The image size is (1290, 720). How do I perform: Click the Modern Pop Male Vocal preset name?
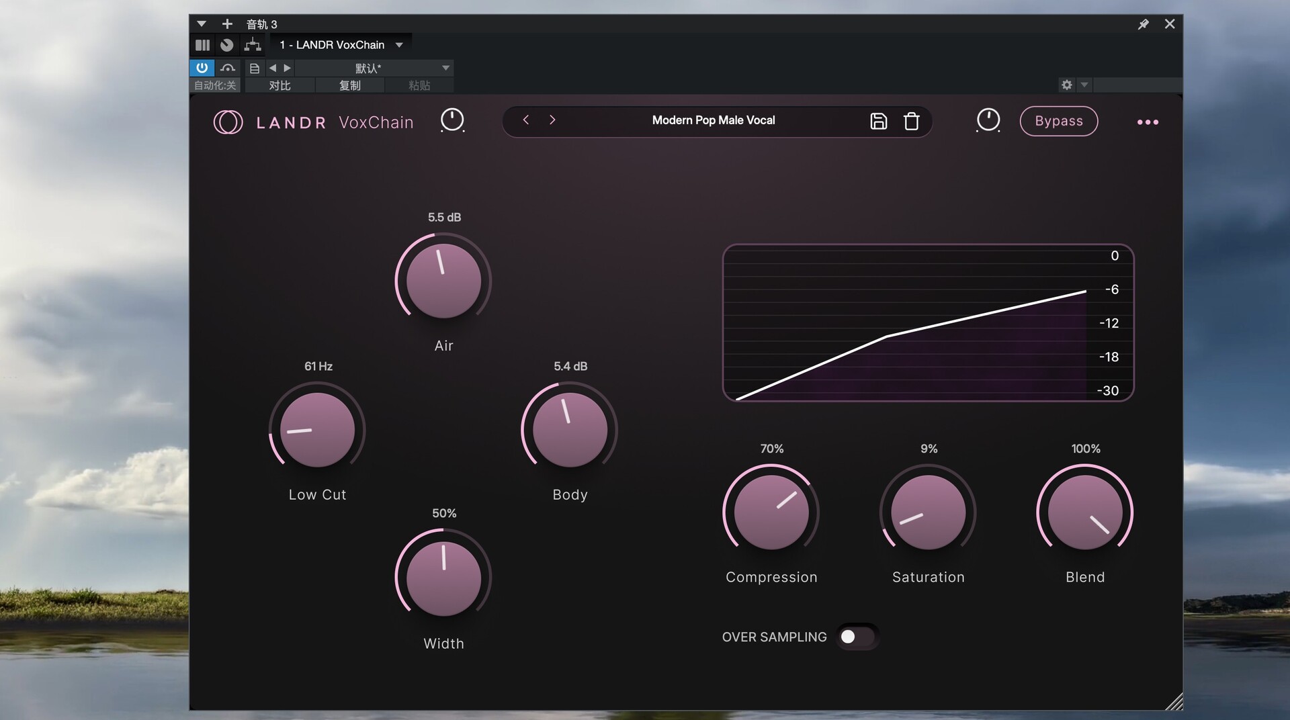[713, 120]
